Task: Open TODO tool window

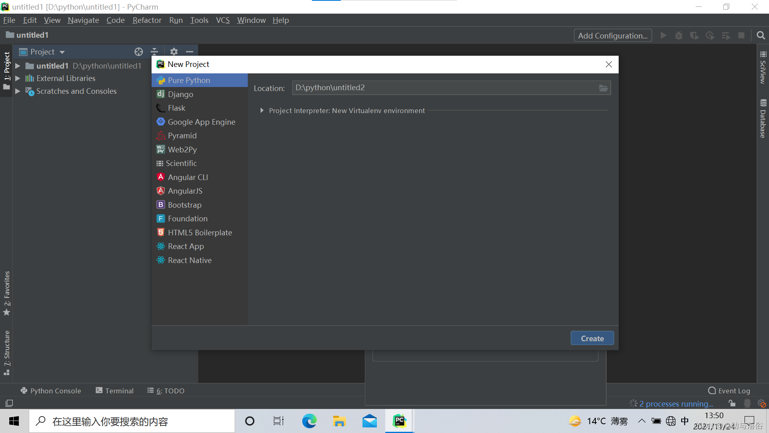Action: coord(166,391)
